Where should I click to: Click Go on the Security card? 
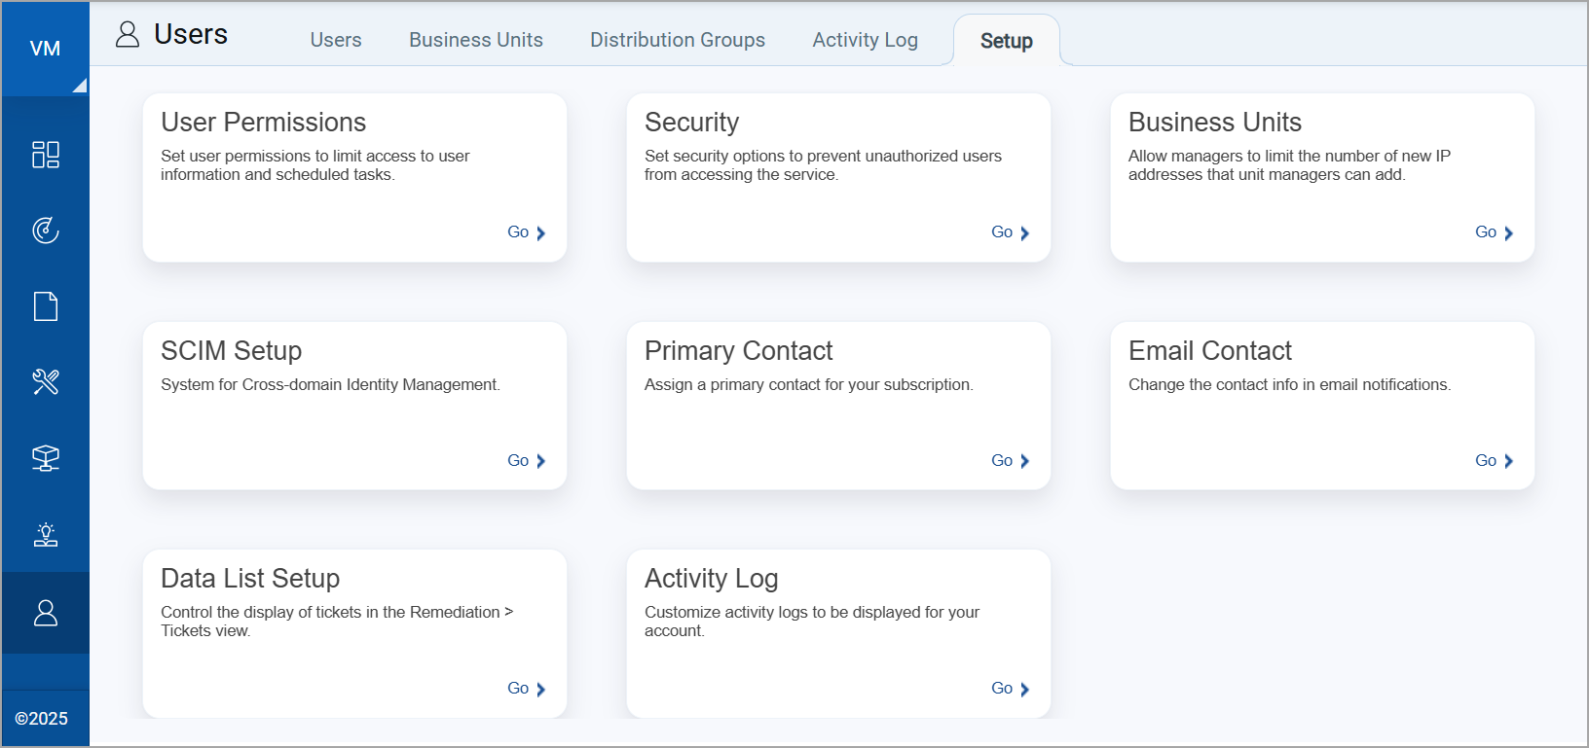tap(1010, 232)
